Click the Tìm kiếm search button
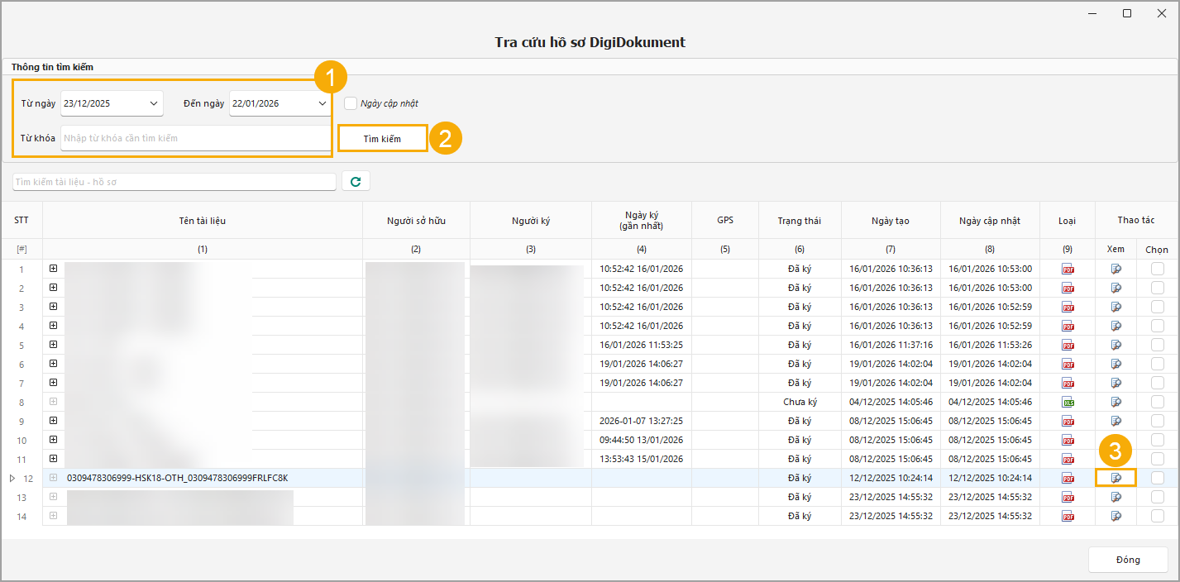This screenshot has height=582, width=1180. [382, 139]
